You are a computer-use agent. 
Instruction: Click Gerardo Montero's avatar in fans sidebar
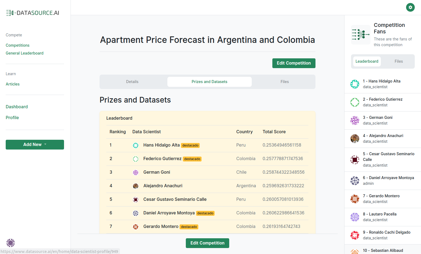(x=355, y=199)
